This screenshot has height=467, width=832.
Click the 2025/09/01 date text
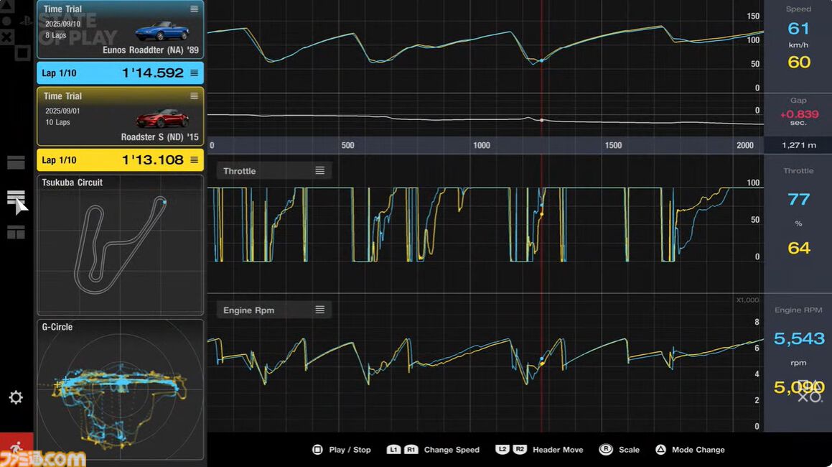coord(62,111)
